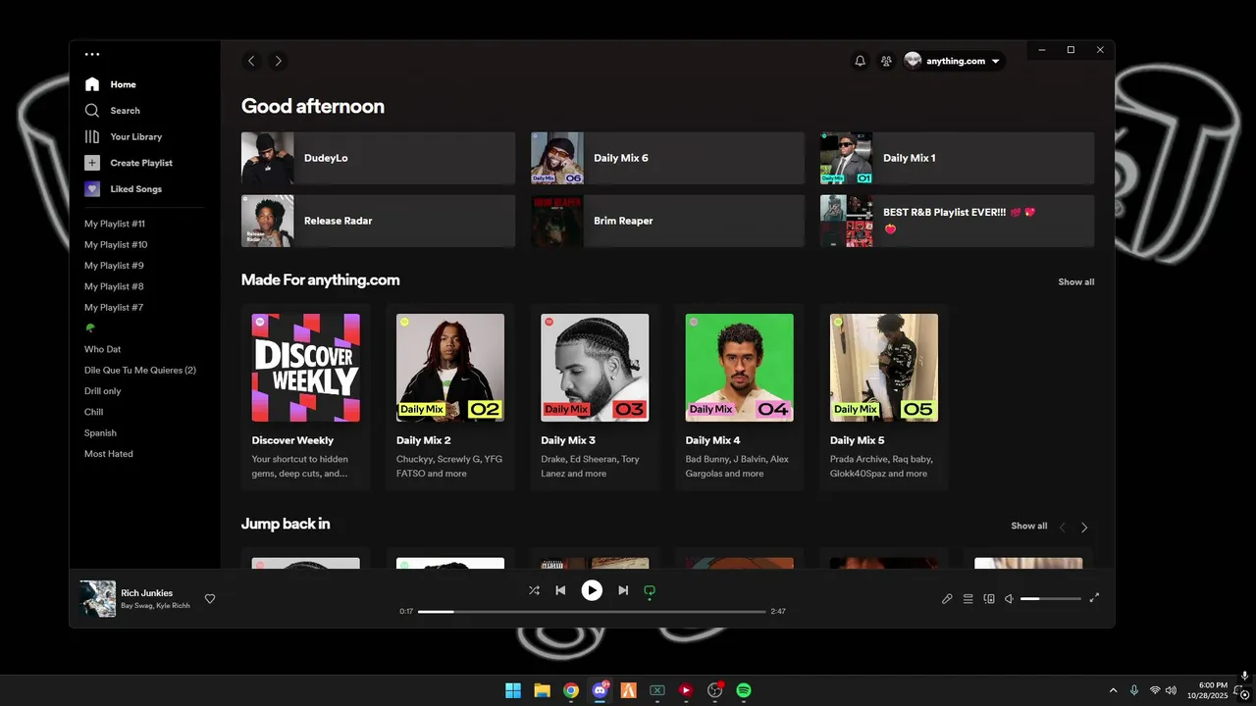Open the three-dot app menu in the sidebar
Image resolution: width=1256 pixels, height=706 pixels.
92,55
